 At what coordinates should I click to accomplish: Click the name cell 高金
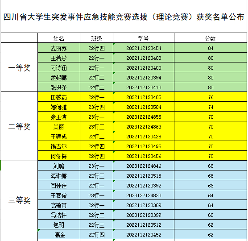pyautogui.click(x=59, y=234)
